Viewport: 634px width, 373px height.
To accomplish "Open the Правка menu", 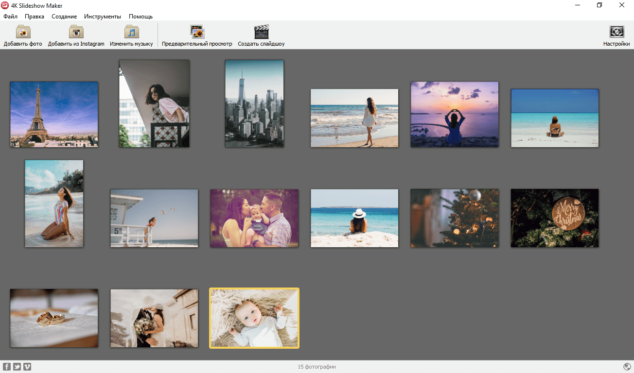I will coord(35,17).
